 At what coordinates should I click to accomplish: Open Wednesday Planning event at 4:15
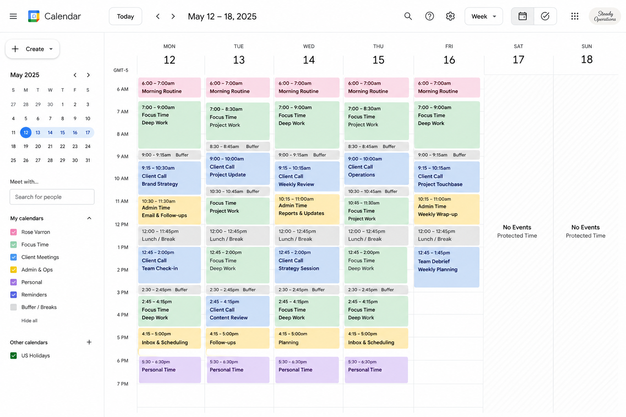click(307, 338)
